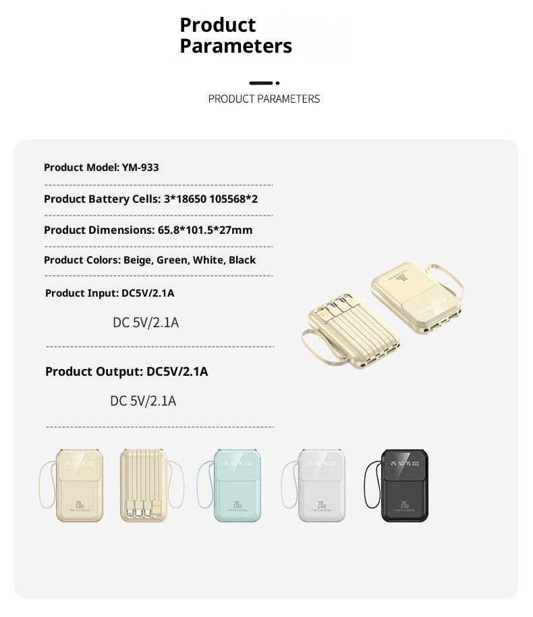This screenshot has width=533, height=617.
Task: Select the black power bank thumbnail
Action: tap(405, 485)
